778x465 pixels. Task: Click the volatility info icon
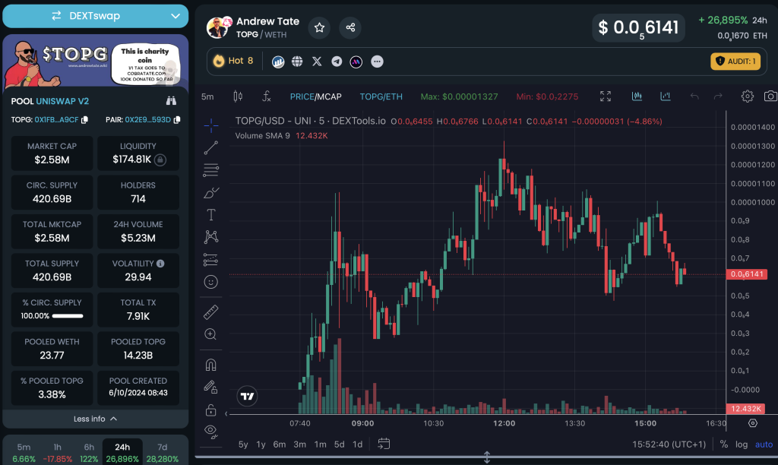[160, 264]
